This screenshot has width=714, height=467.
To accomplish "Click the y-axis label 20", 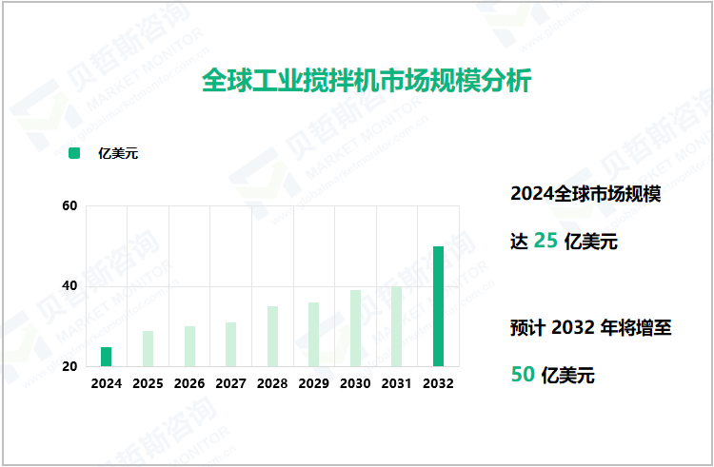I will 69,366.
